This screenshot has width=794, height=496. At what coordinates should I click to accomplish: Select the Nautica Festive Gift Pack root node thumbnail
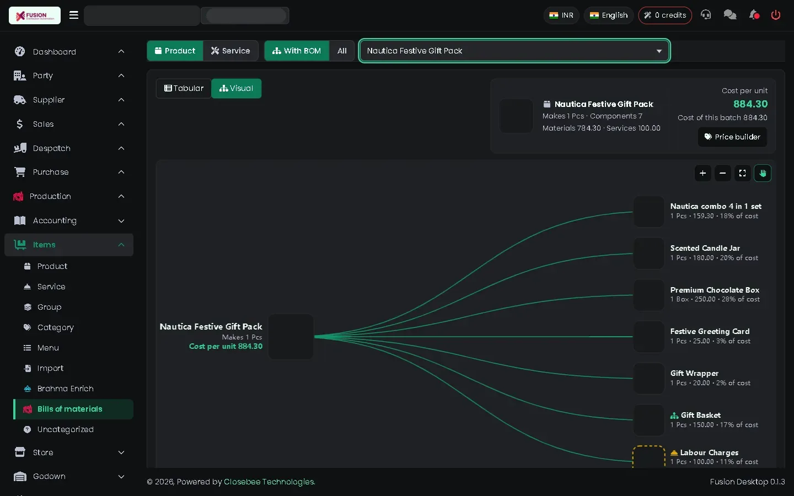point(291,337)
